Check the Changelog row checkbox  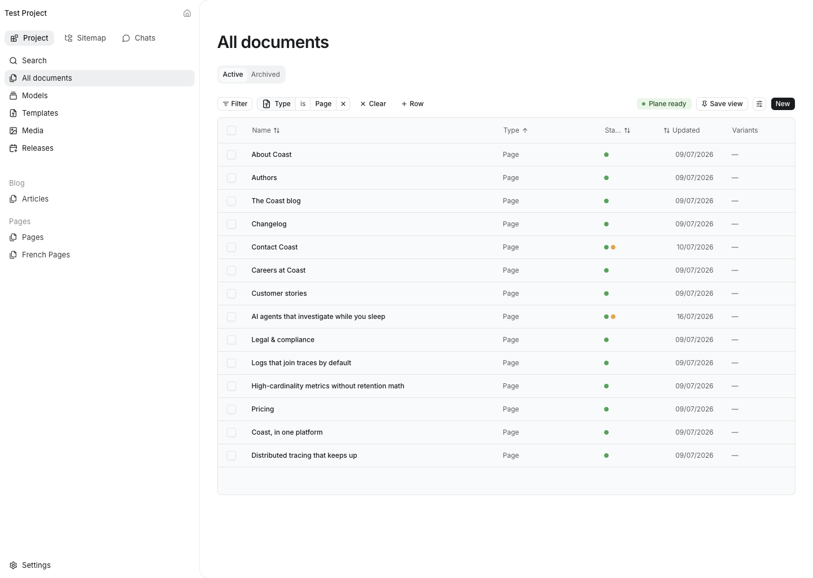231,224
